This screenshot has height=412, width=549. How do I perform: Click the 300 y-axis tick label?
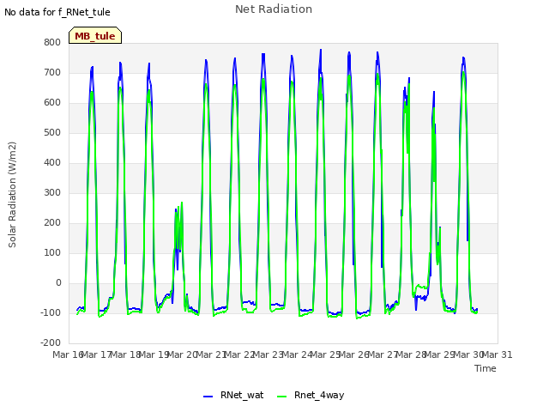[52, 192]
